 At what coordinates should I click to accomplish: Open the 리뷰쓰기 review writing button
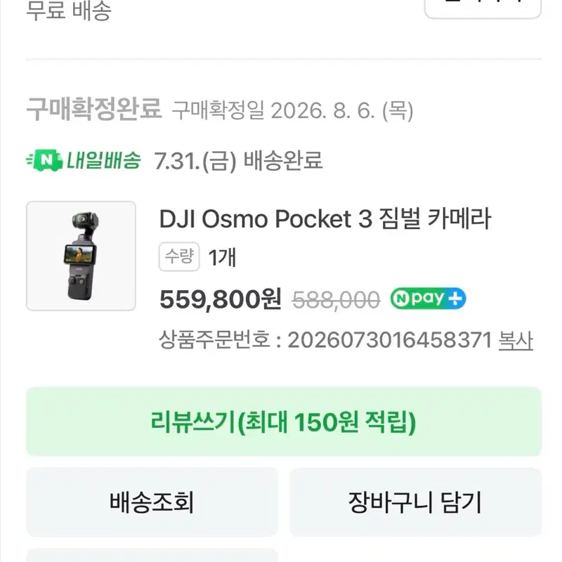(x=284, y=421)
